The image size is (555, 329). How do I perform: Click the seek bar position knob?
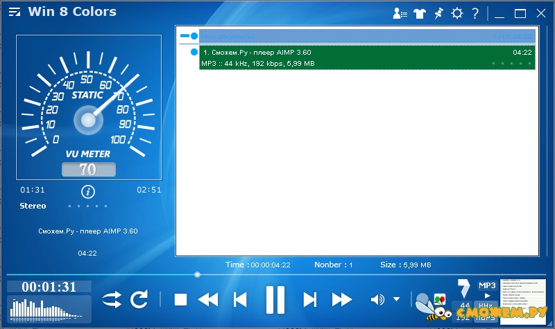[198, 274]
